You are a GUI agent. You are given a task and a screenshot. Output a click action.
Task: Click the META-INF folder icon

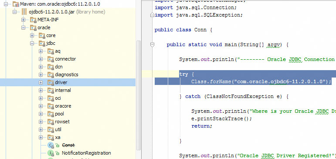click(33, 20)
